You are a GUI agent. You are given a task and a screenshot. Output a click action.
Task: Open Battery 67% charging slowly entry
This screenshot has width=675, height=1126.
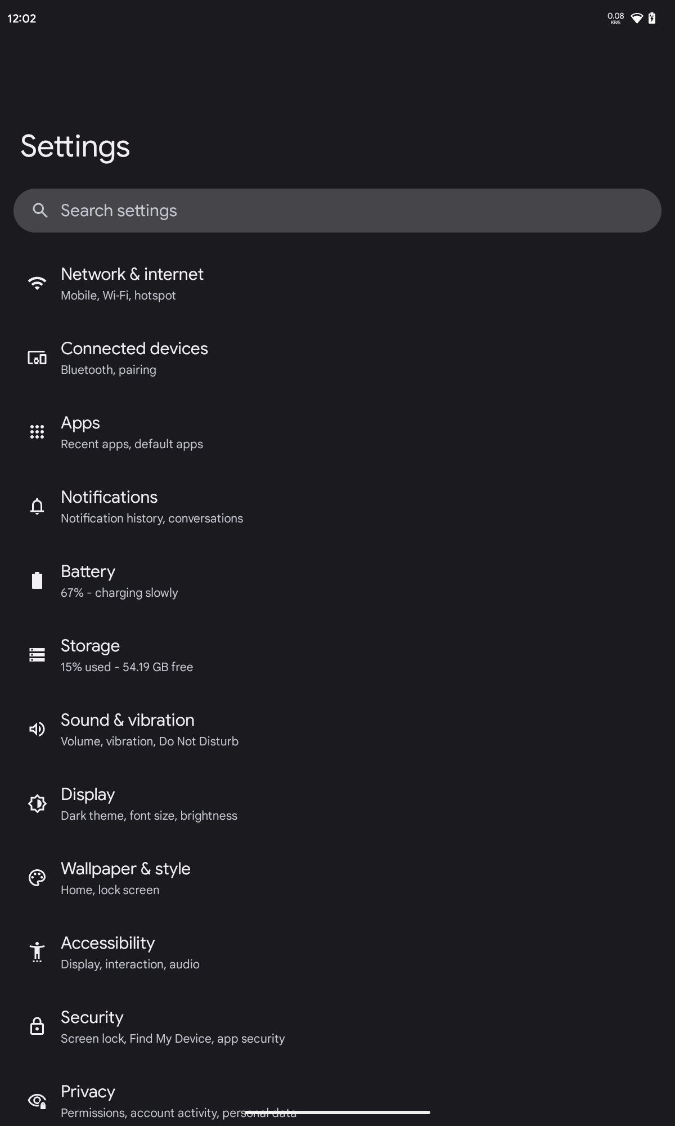[x=119, y=580]
